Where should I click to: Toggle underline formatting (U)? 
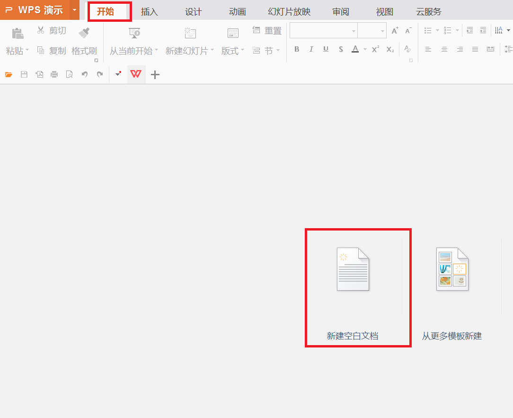(326, 49)
